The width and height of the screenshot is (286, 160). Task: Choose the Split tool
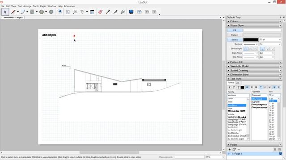pyautogui.click(x=115, y=12)
